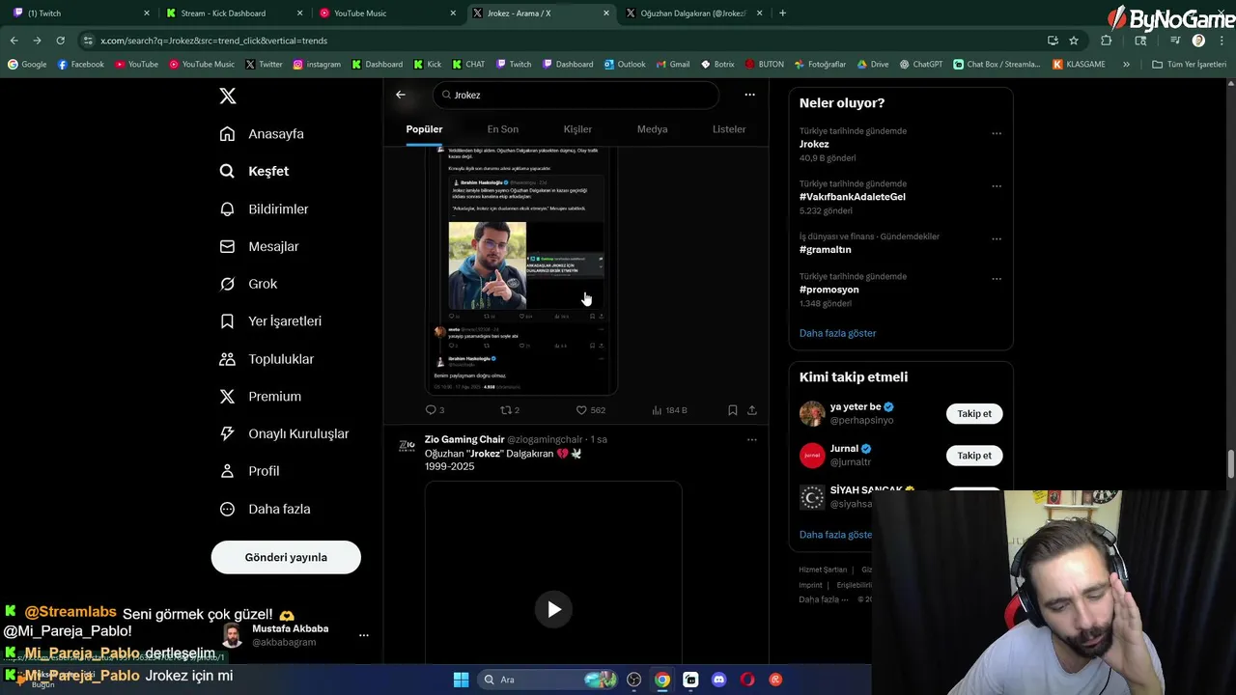Image resolution: width=1236 pixels, height=695 pixels.
Task: Expand the Daha fazla menu
Action: (265, 509)
